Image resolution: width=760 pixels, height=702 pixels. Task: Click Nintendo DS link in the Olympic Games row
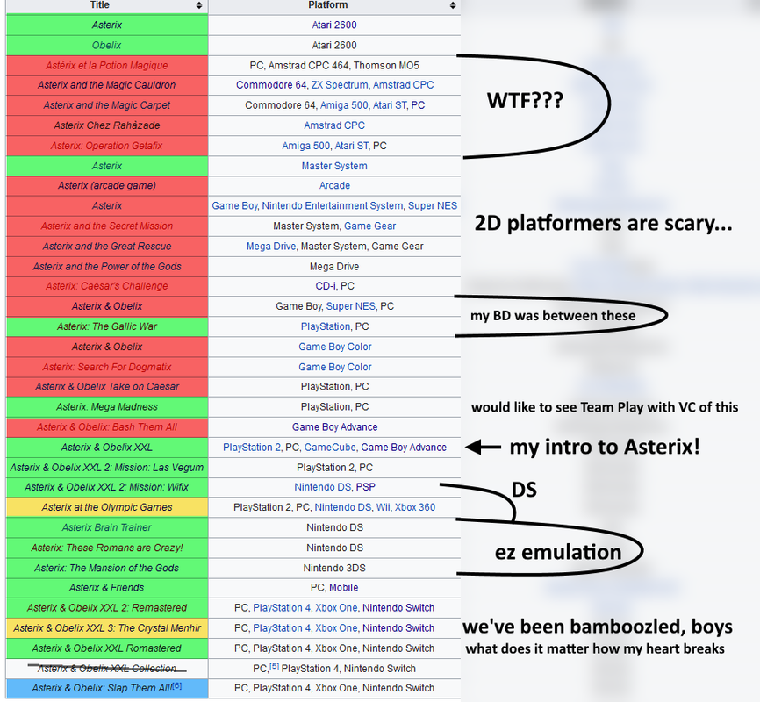[342, 507]
